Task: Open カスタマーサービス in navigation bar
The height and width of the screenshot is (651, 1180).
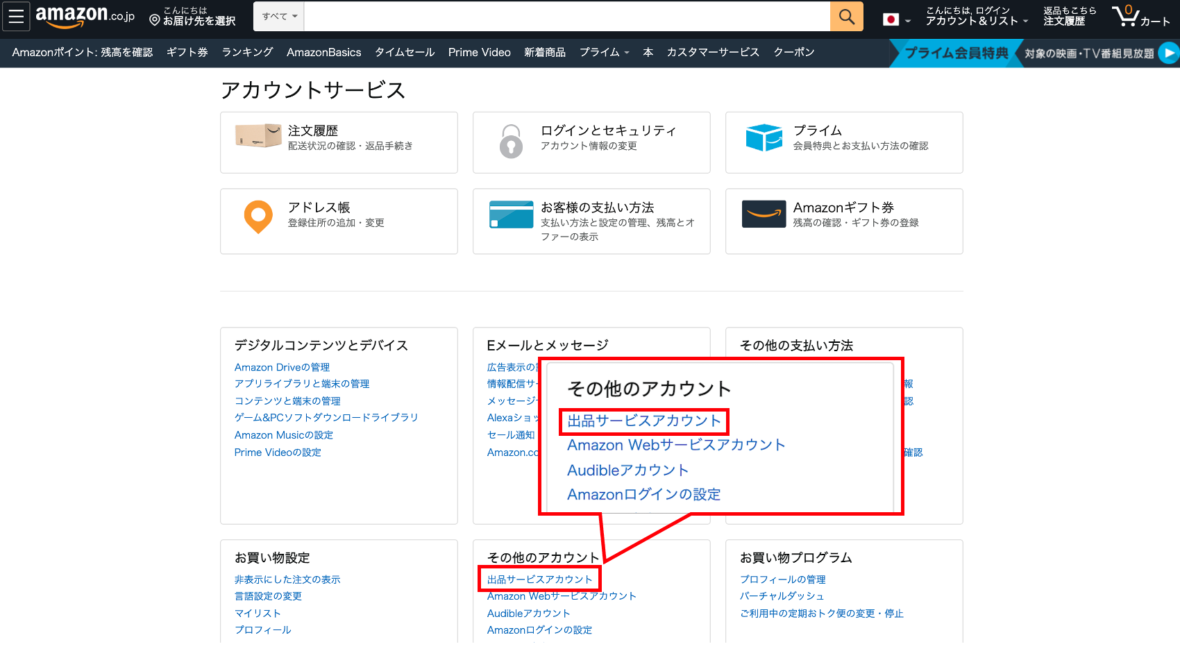Action: pos(713,52)
